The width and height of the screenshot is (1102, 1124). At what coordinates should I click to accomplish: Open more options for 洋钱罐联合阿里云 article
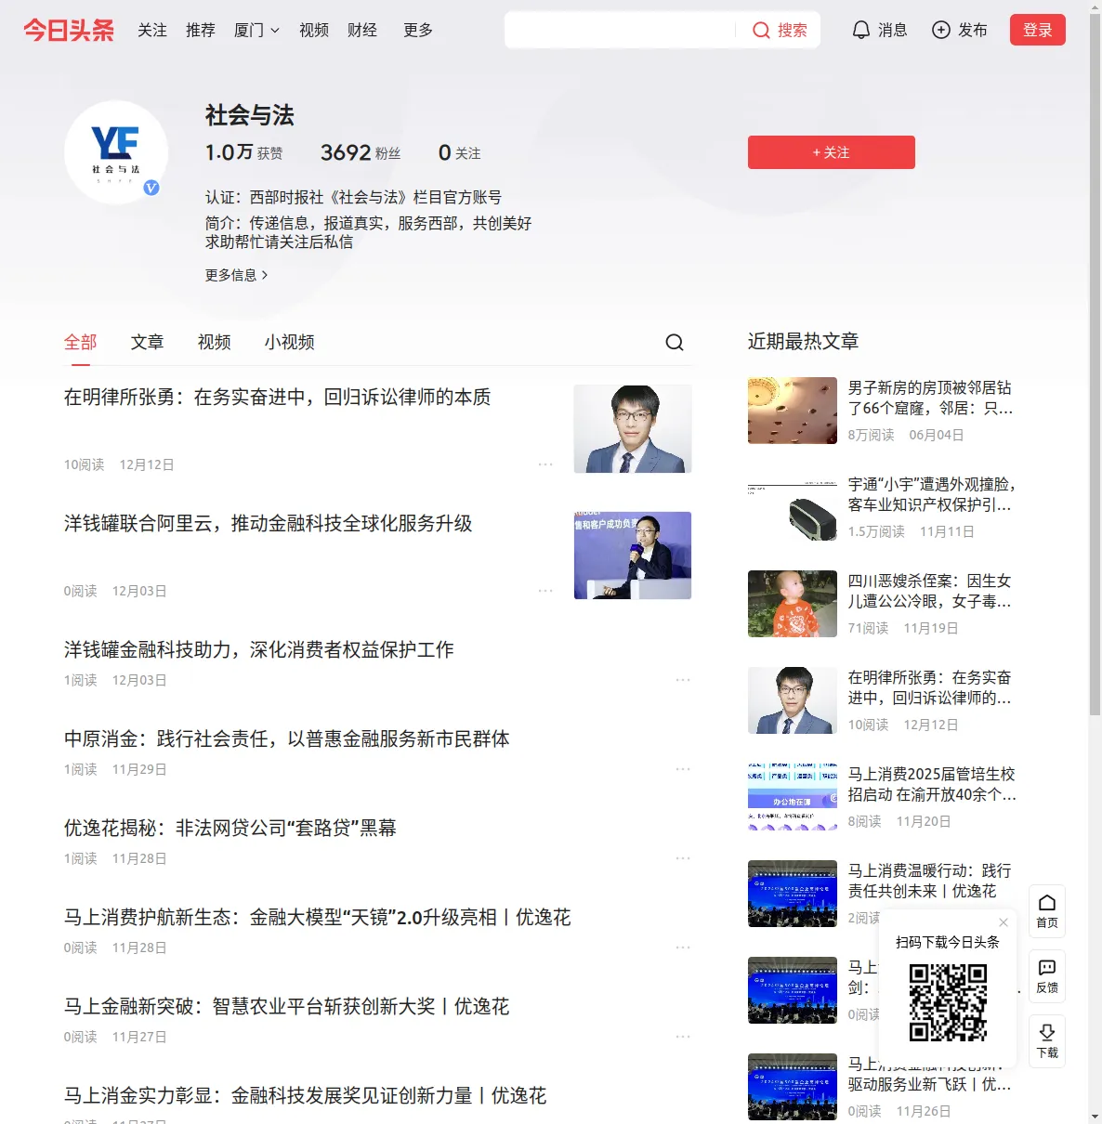[545, 591]
